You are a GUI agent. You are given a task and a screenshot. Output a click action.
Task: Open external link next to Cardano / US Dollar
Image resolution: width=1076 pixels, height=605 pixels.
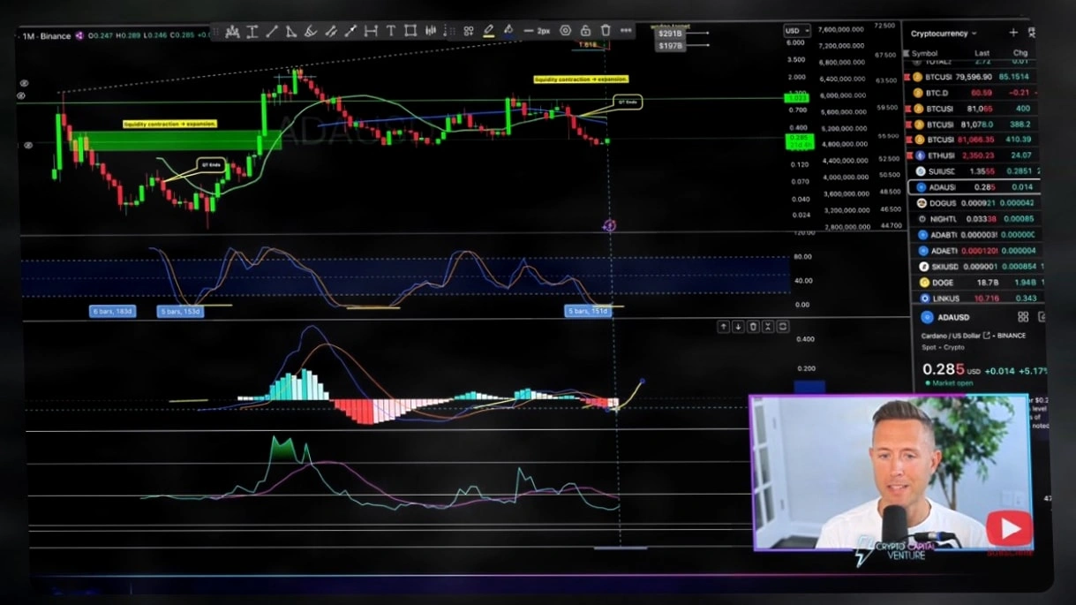(x=986, y=336)
